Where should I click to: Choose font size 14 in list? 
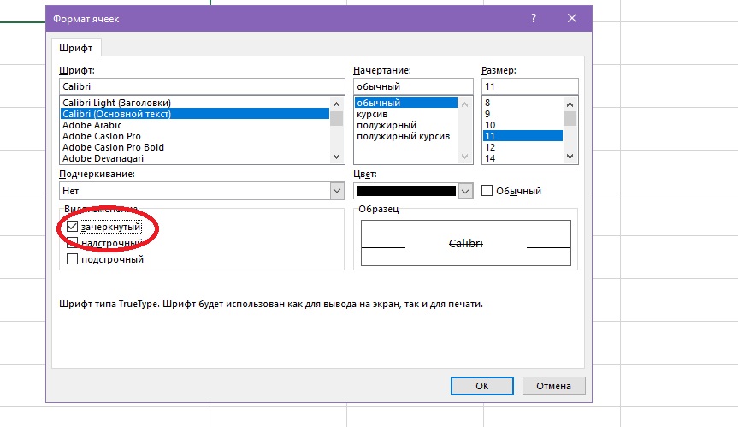[490, 158]
